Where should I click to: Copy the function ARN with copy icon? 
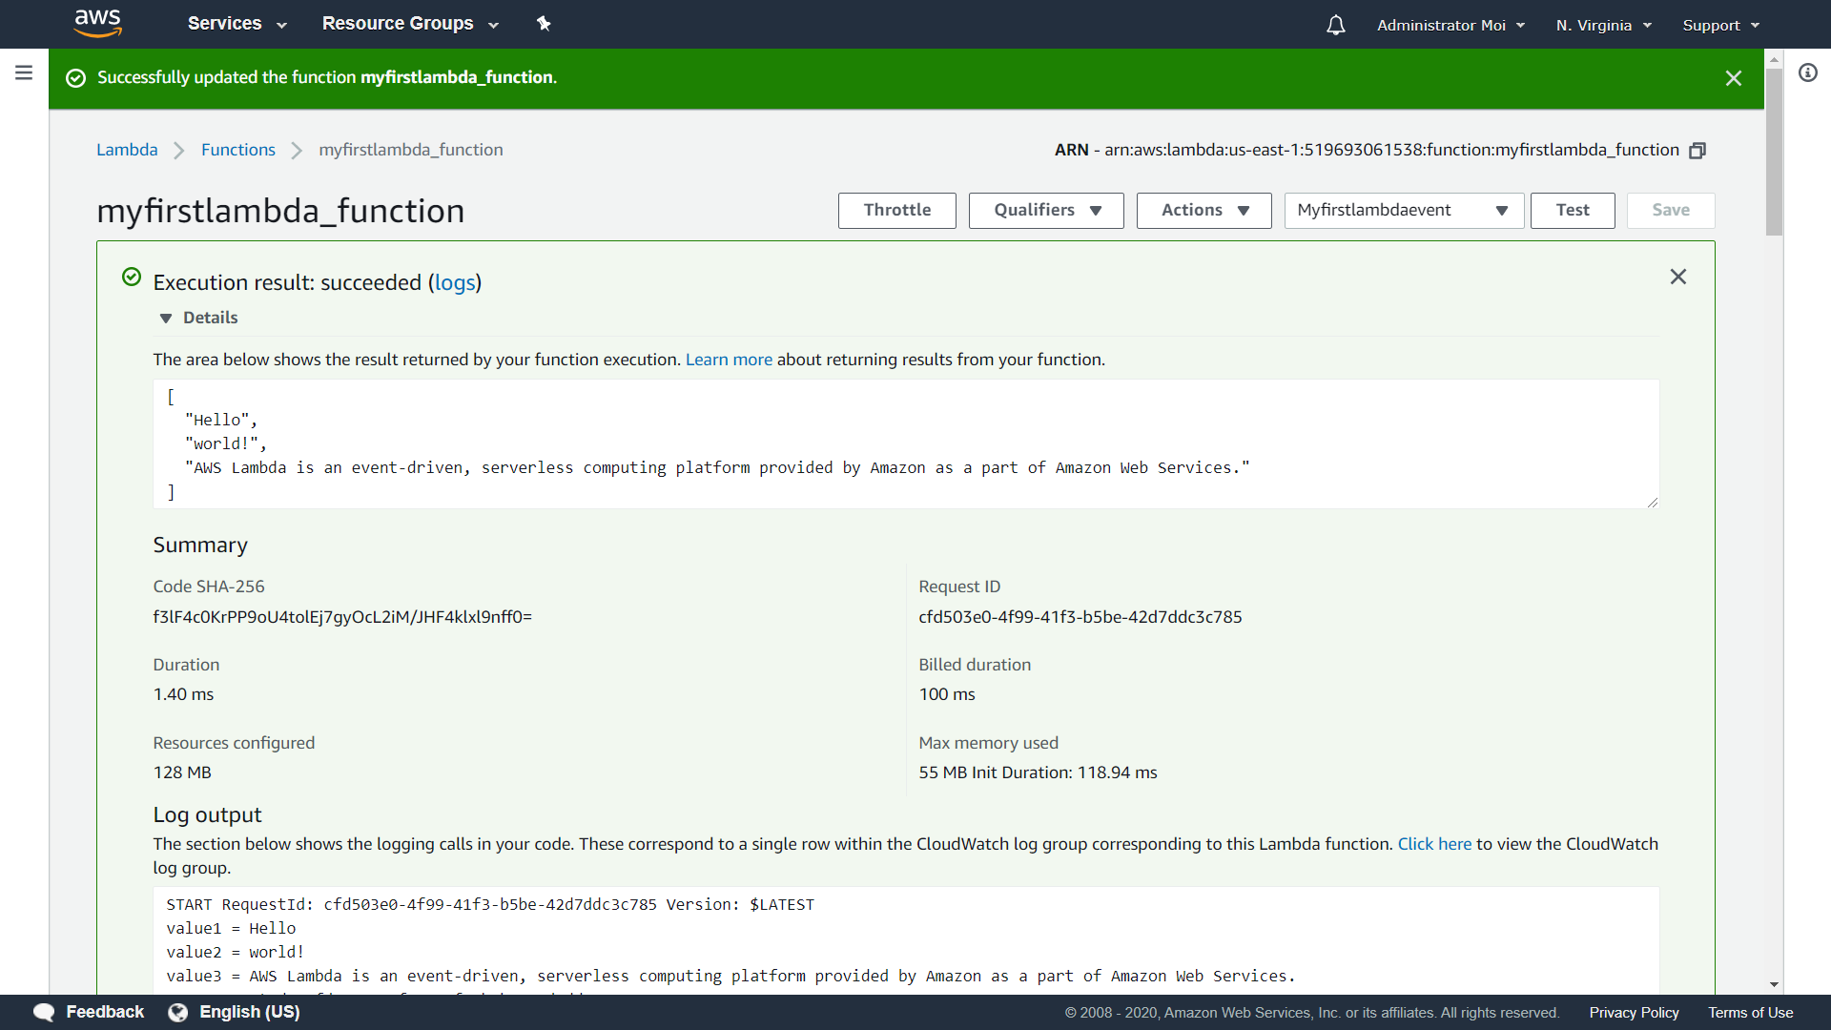click(1697, 151)
